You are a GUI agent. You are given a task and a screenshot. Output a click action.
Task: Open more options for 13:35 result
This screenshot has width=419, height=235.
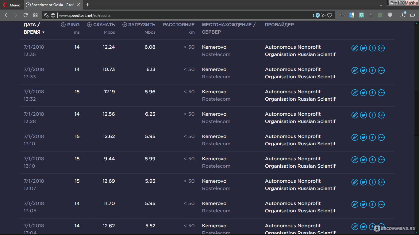(381, 48)
